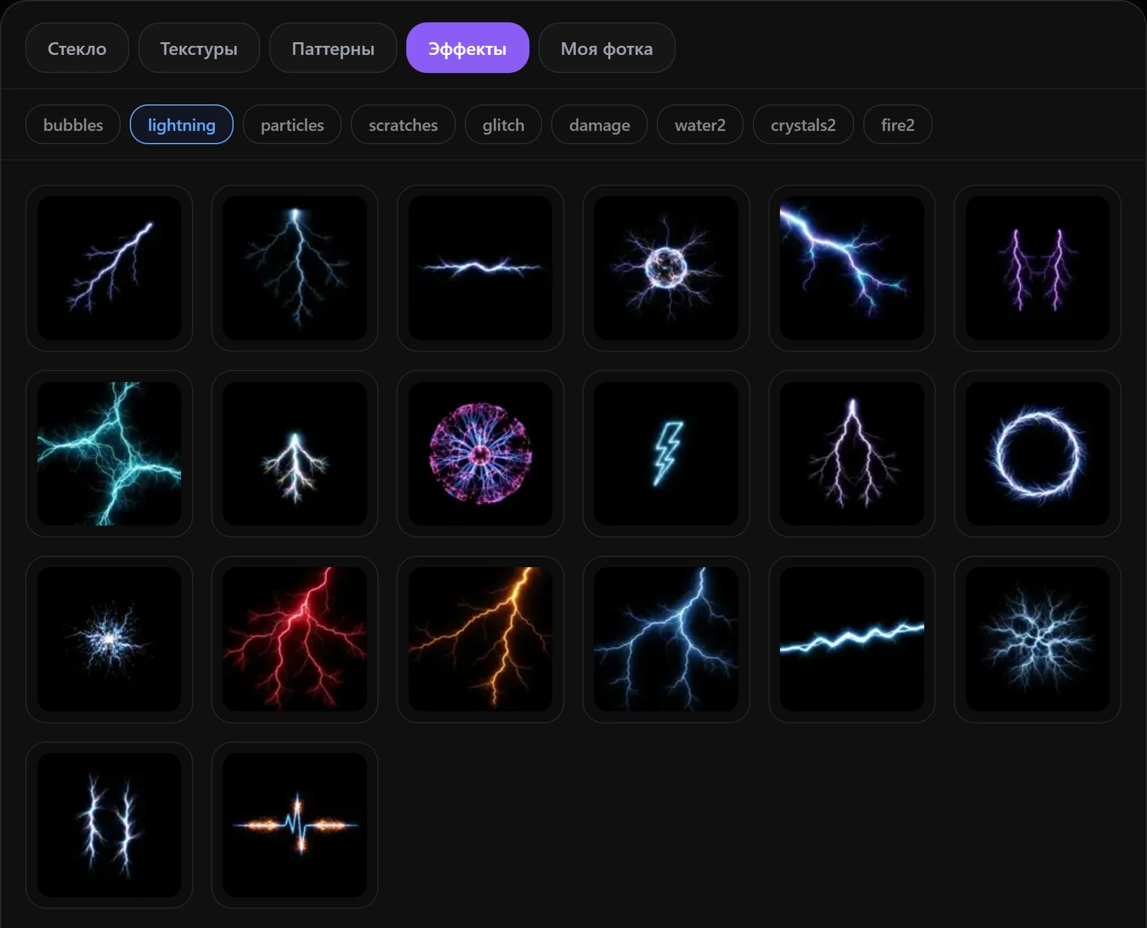Open the scratches subcategory
The image size is (1147, 928).
(x=403, y=125)
